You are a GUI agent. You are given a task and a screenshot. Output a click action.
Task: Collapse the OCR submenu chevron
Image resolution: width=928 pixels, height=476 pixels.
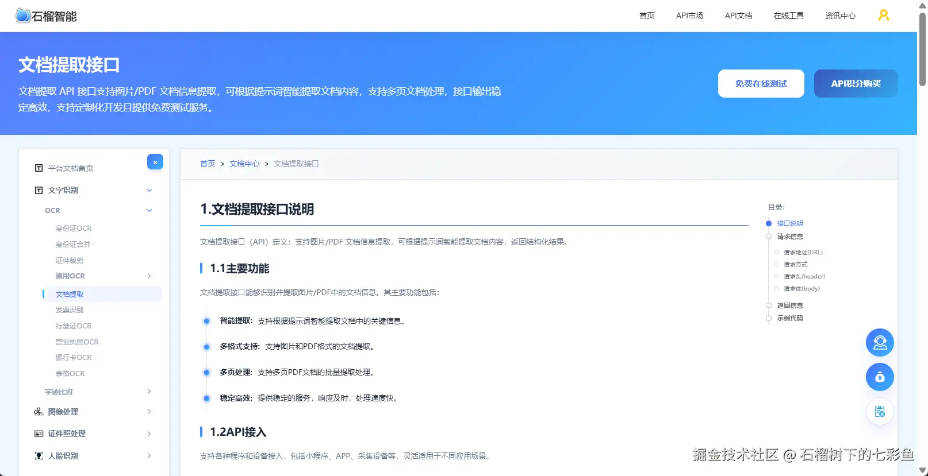click(149, 210)
